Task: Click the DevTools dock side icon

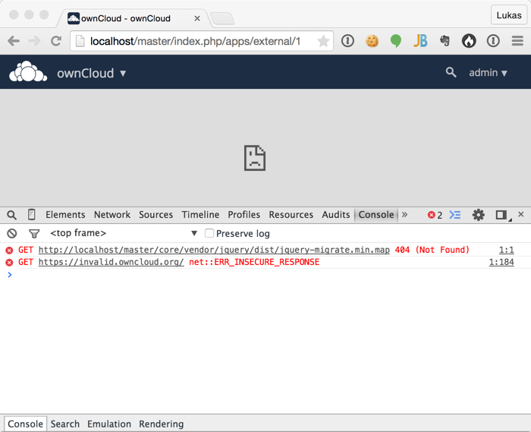Action: click(501, 215)
